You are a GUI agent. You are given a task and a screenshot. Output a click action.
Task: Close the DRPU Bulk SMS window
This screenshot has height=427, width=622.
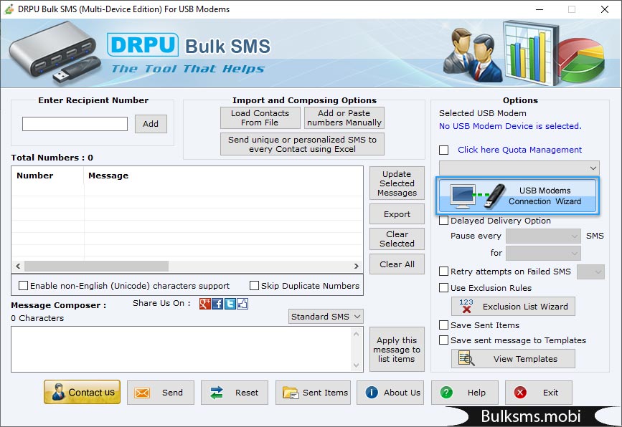[x=605, y=9]
